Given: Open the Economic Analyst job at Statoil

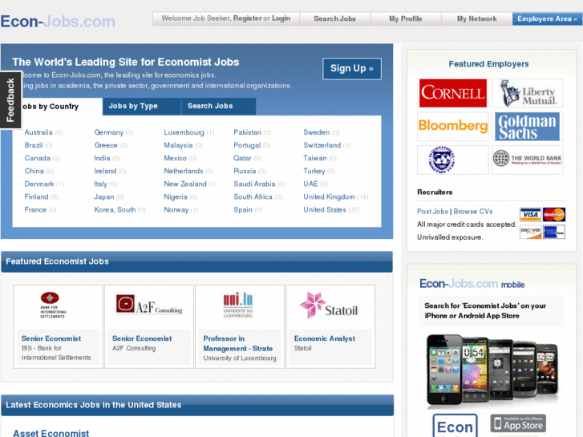Looking at the screenshot, I should pos(324,338).
